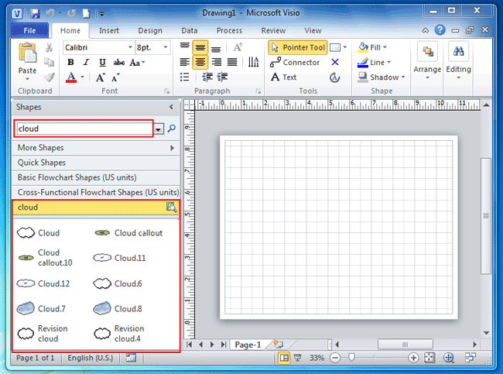Open Visio Help question mark
Viewport: 503px width, 374px height.
point(440,30)
